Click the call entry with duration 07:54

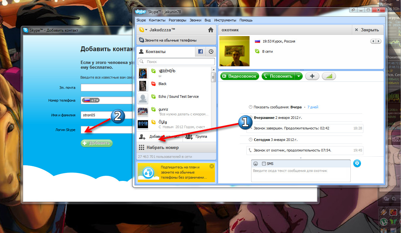coord(305,150)
